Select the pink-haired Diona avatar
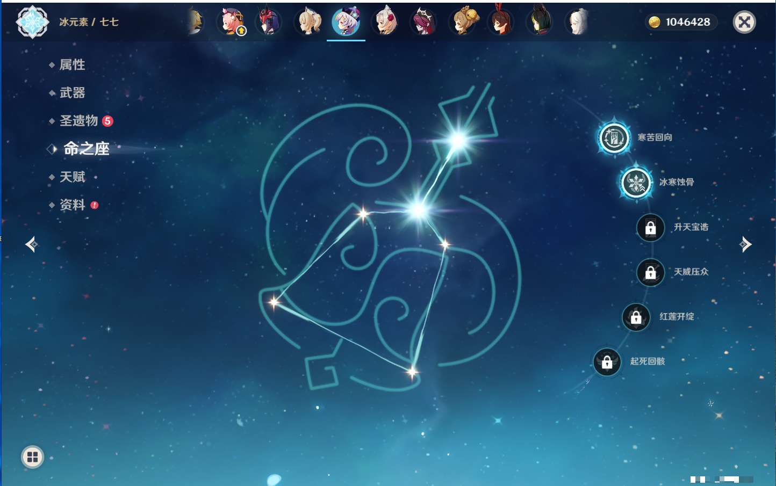The height and width of the screenshot is (486, 776). pyautogui.click(x=232, y=22)
